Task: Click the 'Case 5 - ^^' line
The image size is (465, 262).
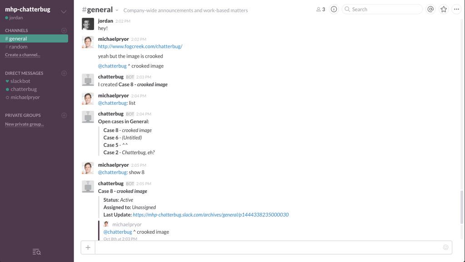Action: click(x=115, y=145)
